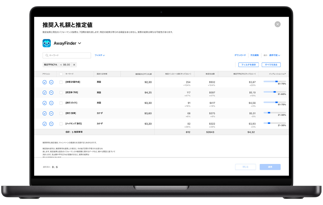Click impression share bar for [休暇 計画作成]

(x=275, y=81)
